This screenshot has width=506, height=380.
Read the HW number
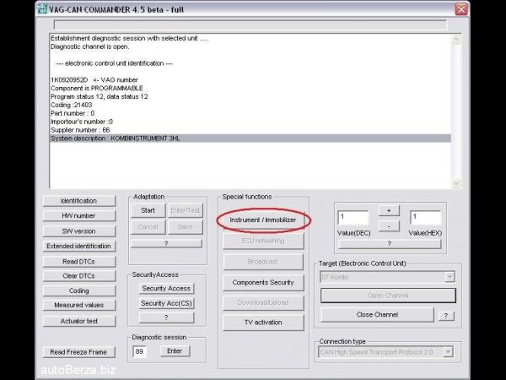click(78, 216)
